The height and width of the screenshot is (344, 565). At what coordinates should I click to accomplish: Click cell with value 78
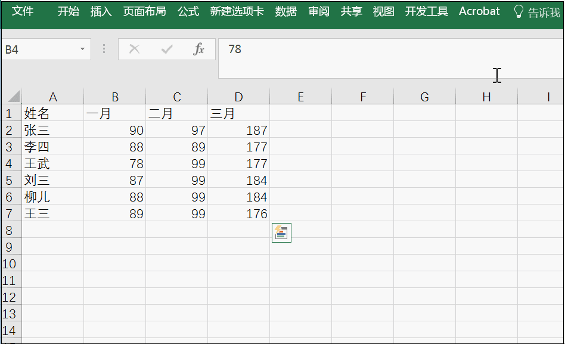pyautogui.click(x=115, y=164)
